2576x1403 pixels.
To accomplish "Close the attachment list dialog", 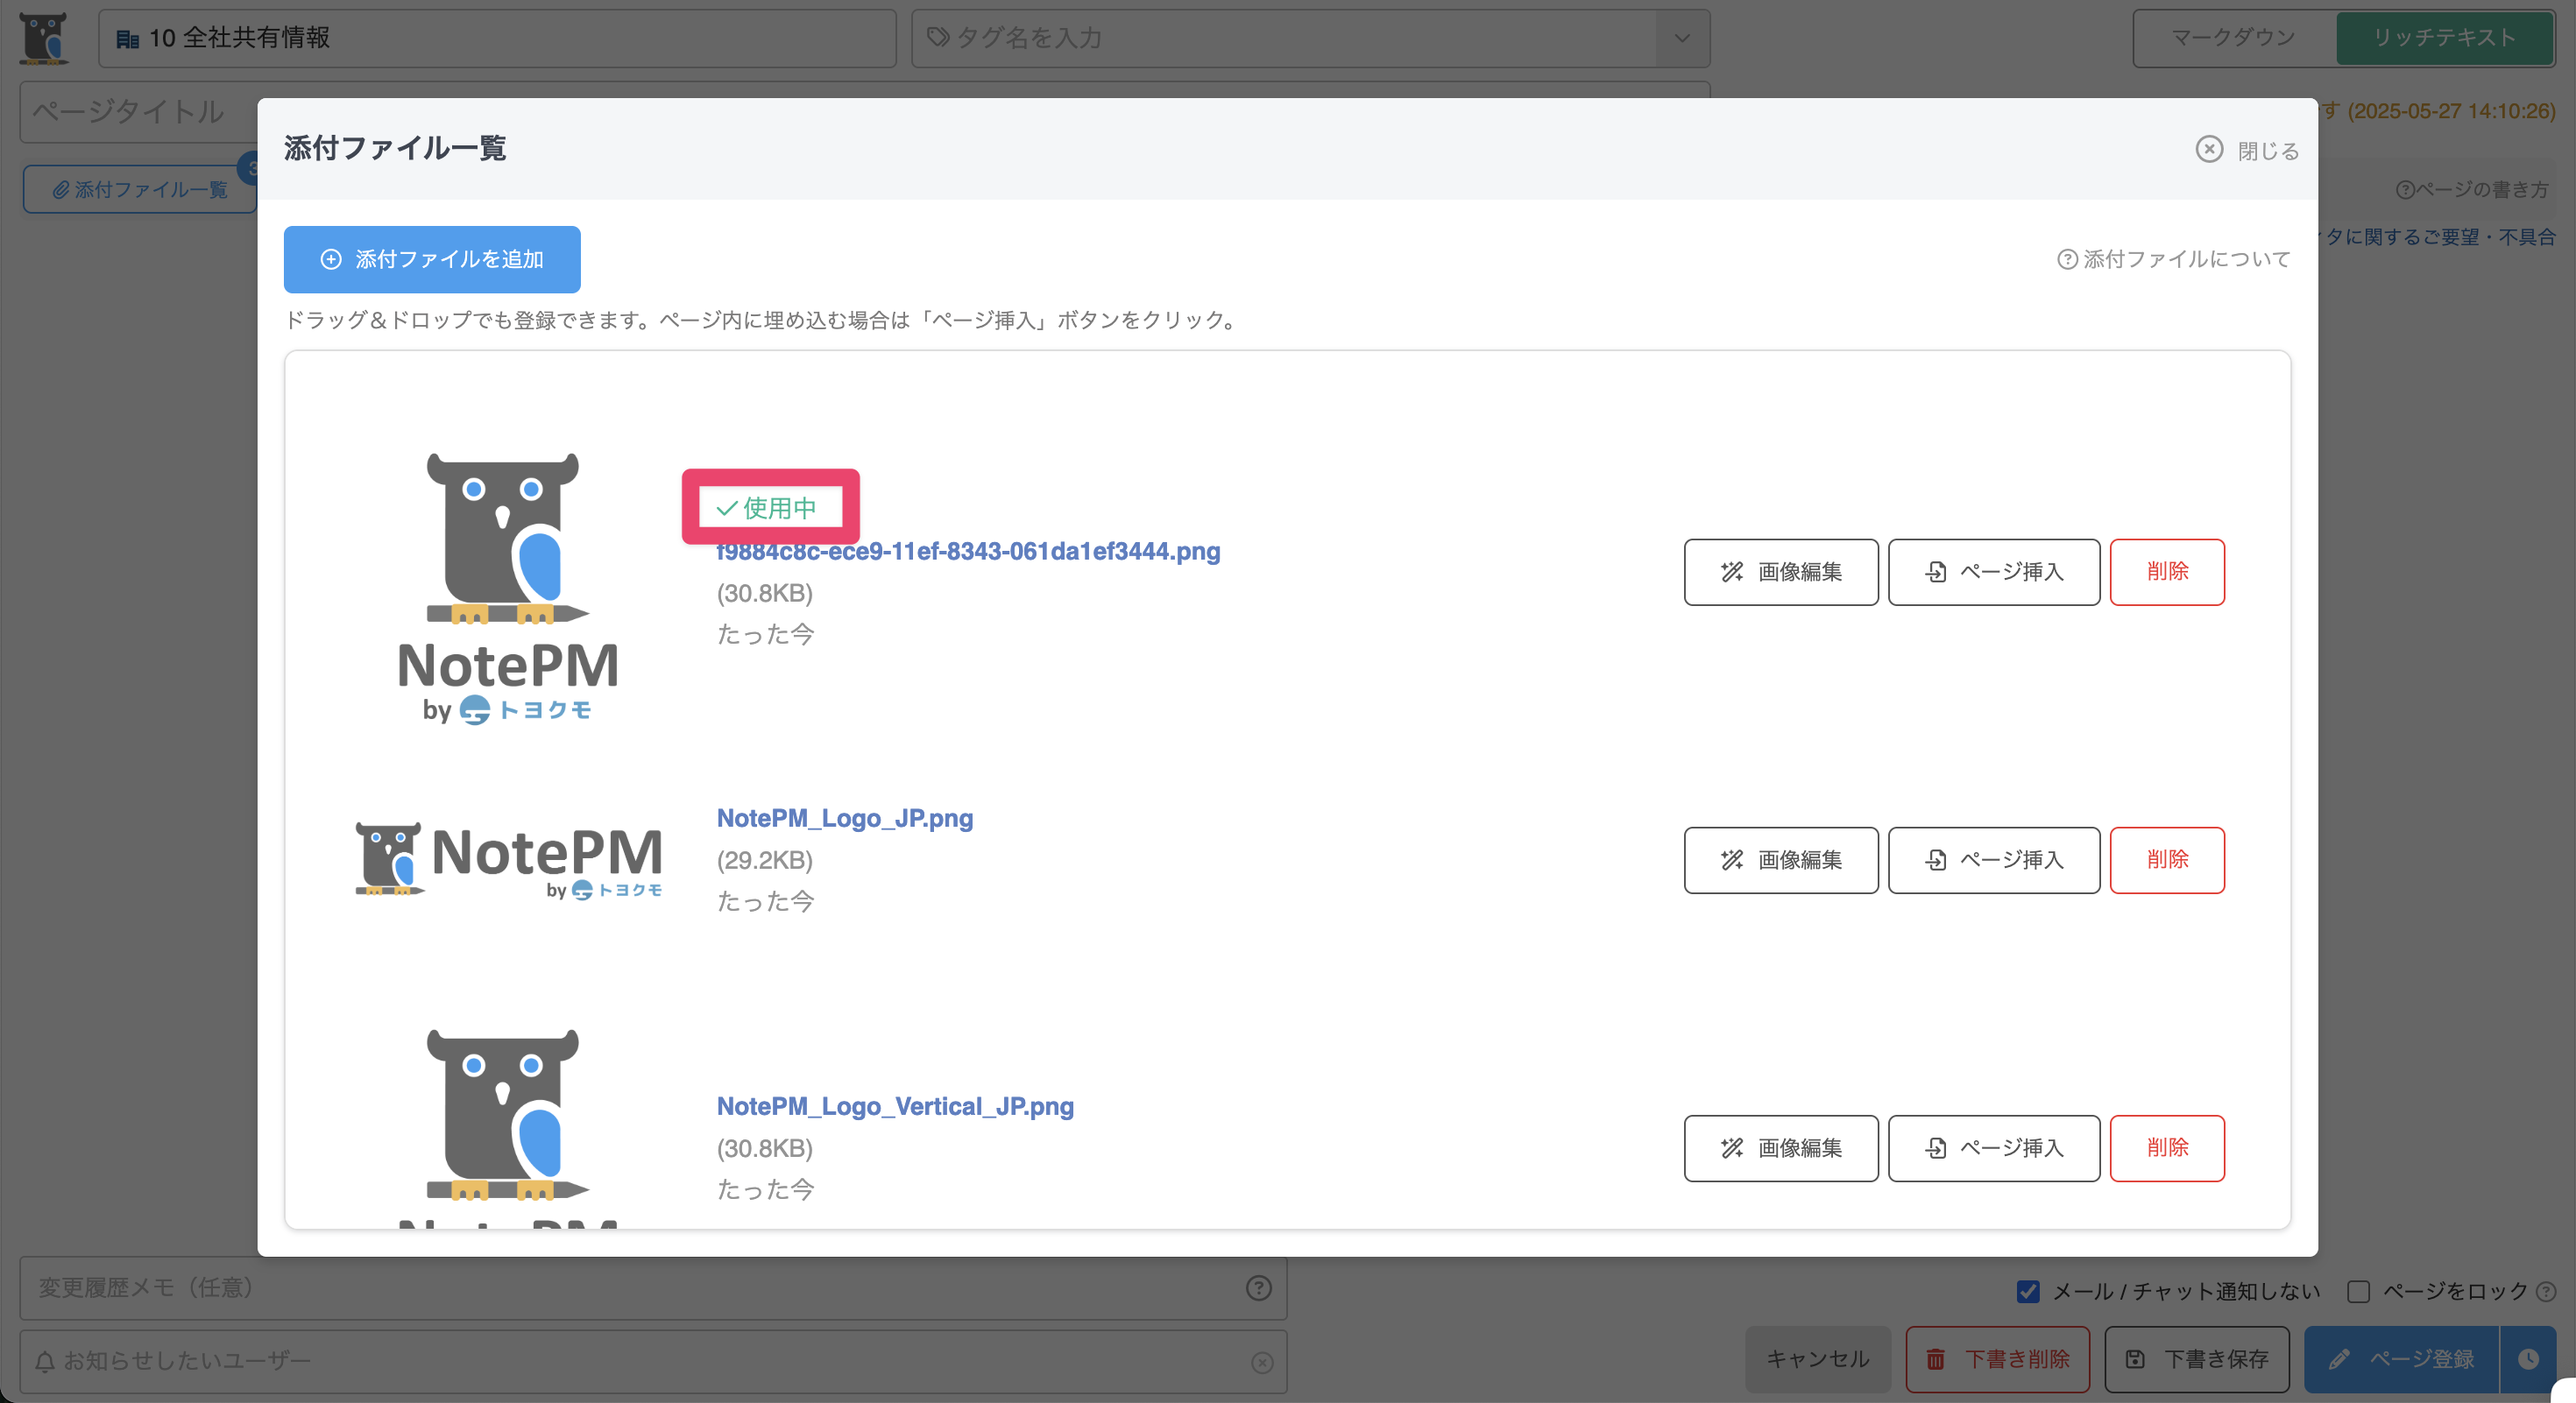I will pyautogui.click(x=2247, y=150).
